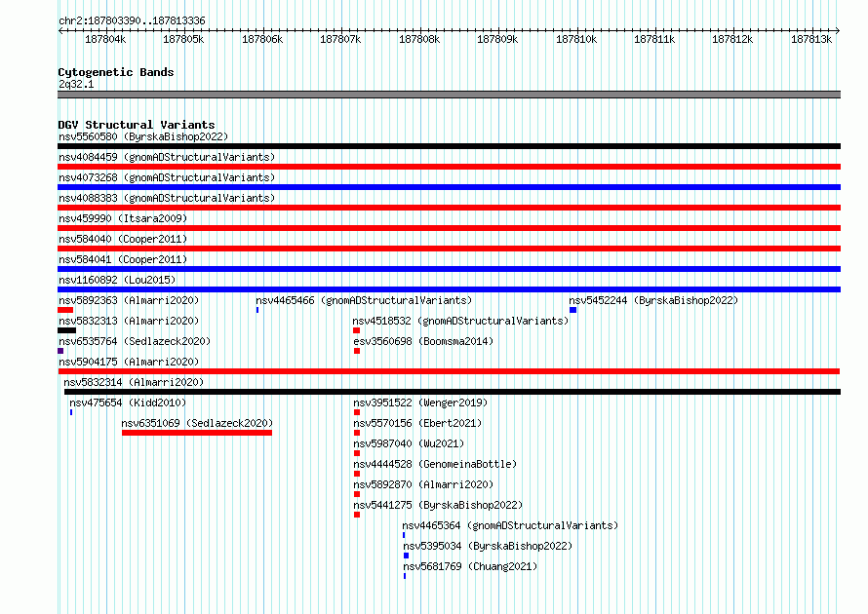
Task: Click the black nsv5832314 variant bar
Action: pyautogui.click(x=453, y=392)
